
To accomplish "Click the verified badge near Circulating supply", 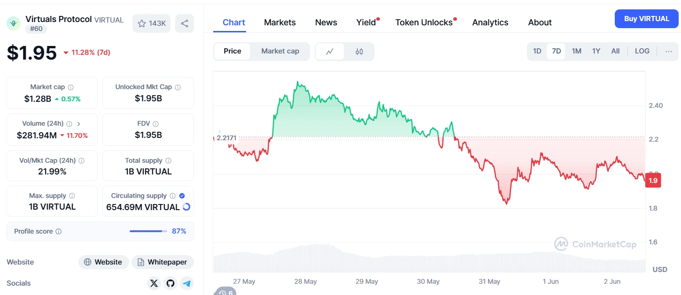I will [x=182, y=196].
